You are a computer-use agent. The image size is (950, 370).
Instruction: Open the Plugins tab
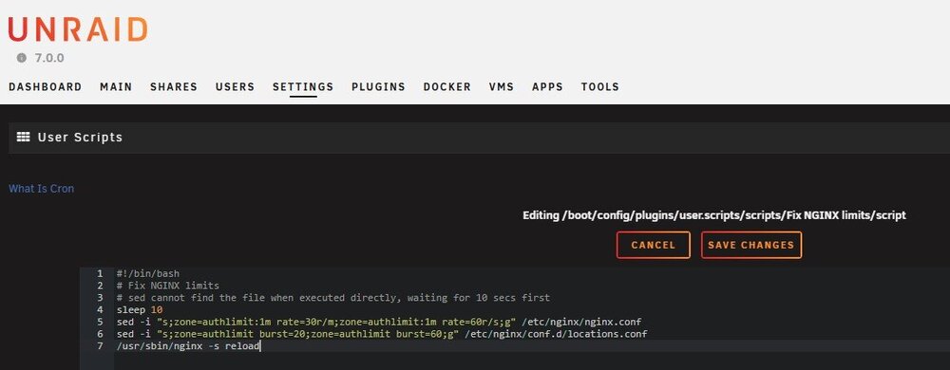[x=379, y=86]
